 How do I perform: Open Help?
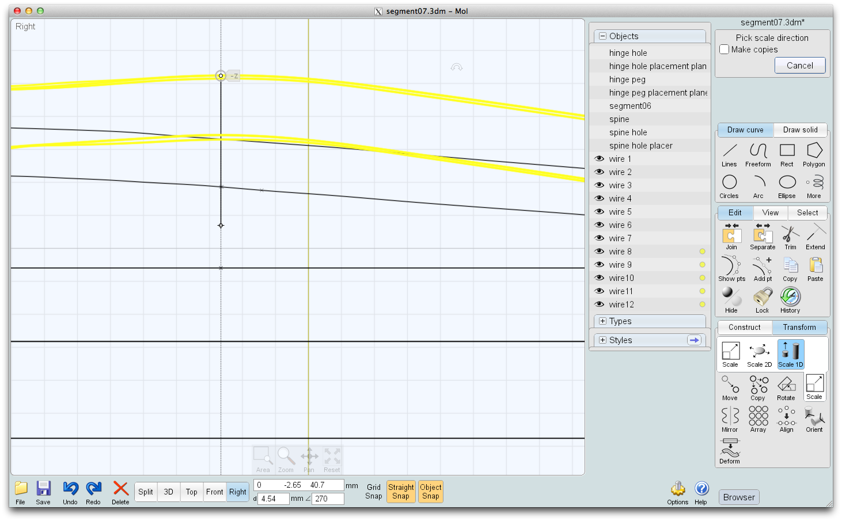701,493
